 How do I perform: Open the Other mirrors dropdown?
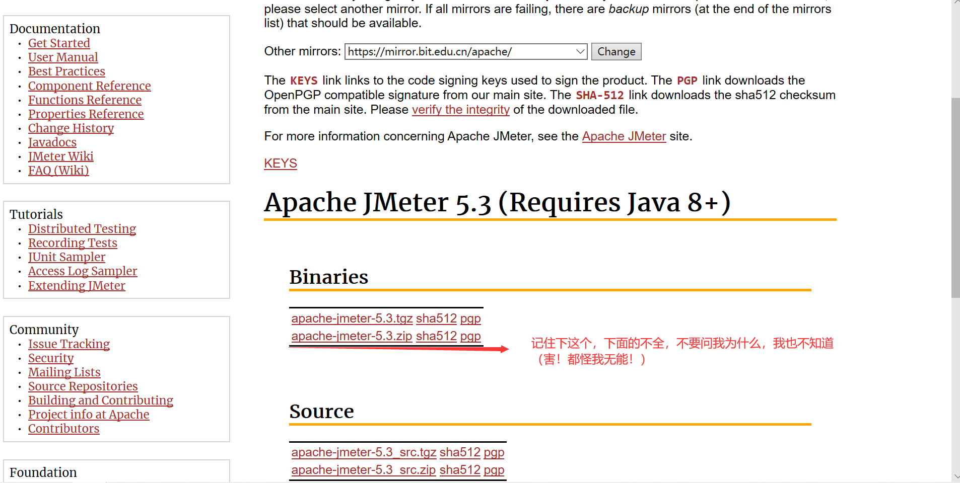click(466, 51)
